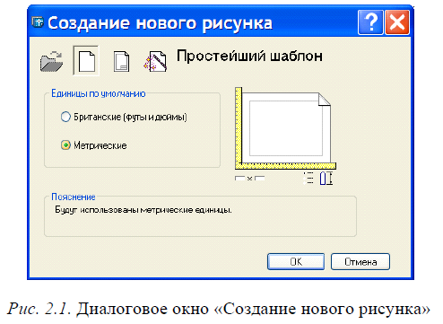
Task: Click the question mark help button
Action: (370, 22)
